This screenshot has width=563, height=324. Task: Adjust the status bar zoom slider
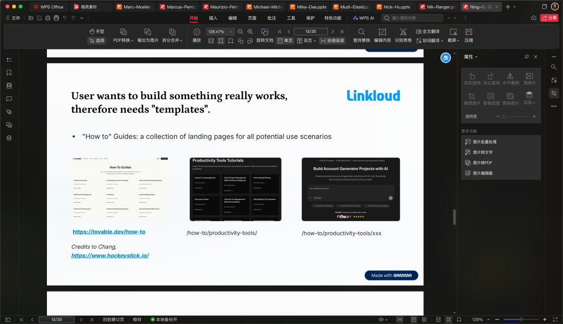tap(521, 319)
